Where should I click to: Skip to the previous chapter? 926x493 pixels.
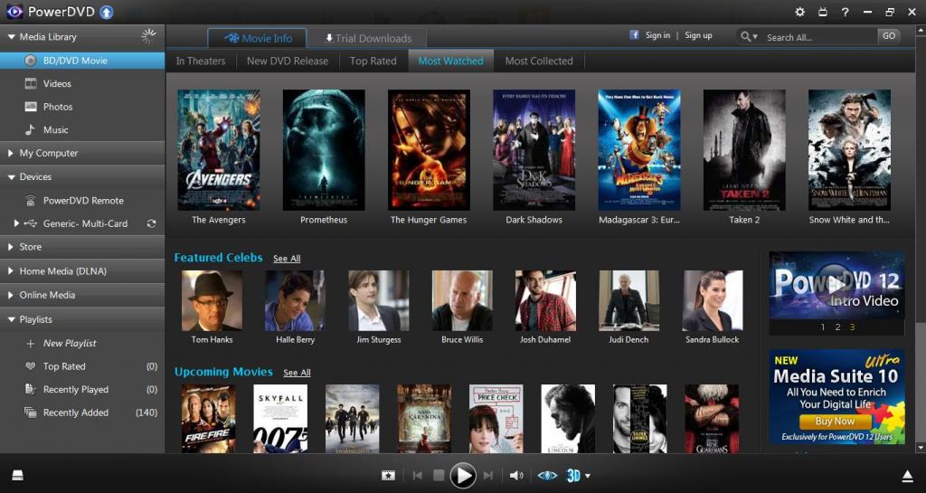pyautogui.click(x=418, y=475)
